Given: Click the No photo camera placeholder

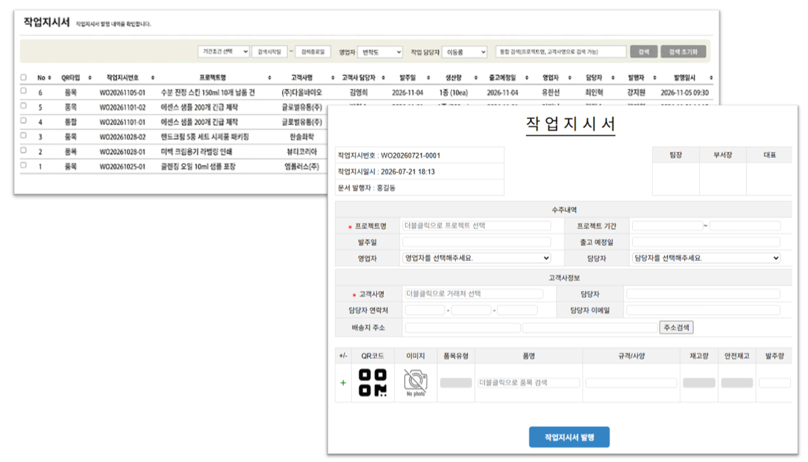Looking at the screenshot, I should pos(416,383).
